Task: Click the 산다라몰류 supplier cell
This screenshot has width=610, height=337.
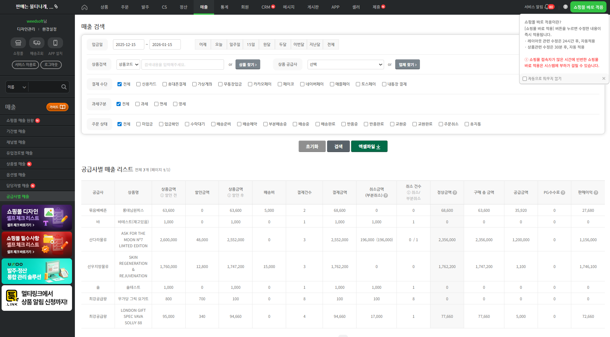Action: tap(98, 240)
